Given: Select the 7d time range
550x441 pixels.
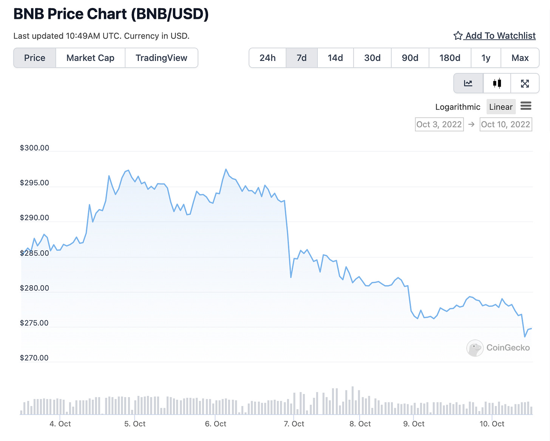Looking at the screenshot, I should 301,58.
